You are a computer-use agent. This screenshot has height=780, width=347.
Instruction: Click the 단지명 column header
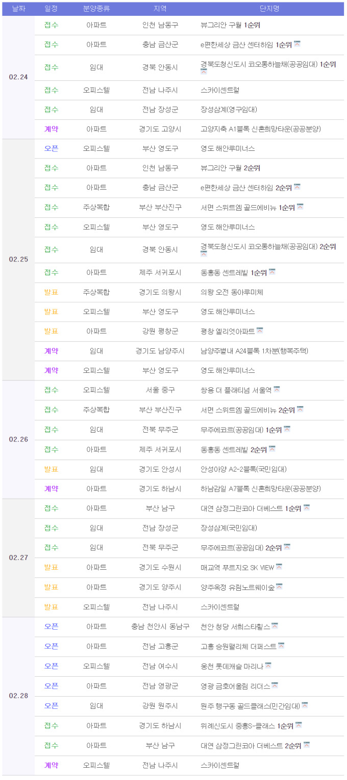269,9
